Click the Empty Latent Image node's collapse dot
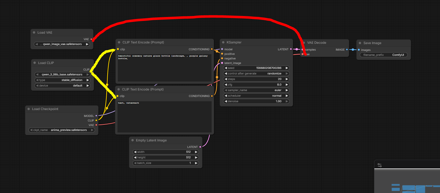440x193 pixels. [x=133, y=140]
